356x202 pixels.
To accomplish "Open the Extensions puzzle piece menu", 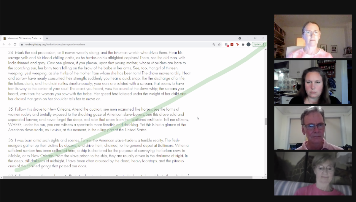I will [243, 44].
